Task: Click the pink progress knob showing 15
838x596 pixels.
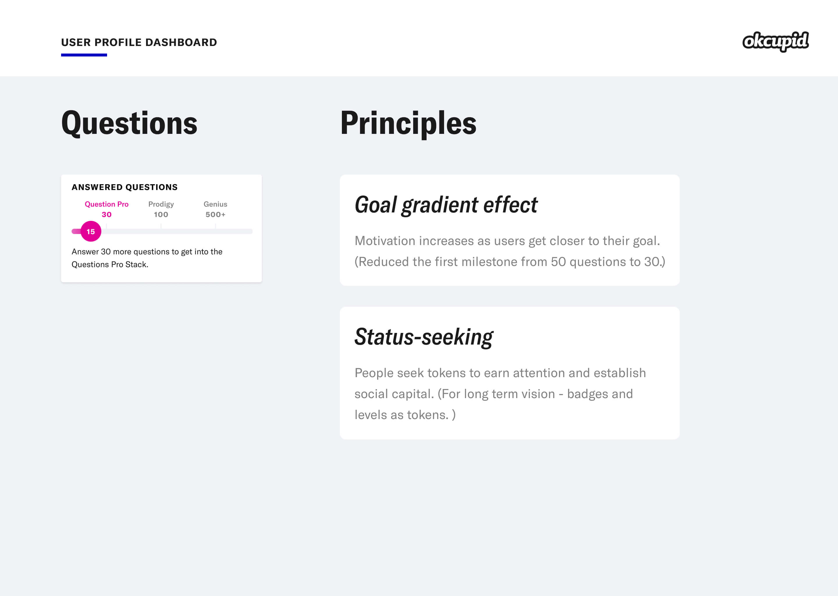Action: [90, 231]
